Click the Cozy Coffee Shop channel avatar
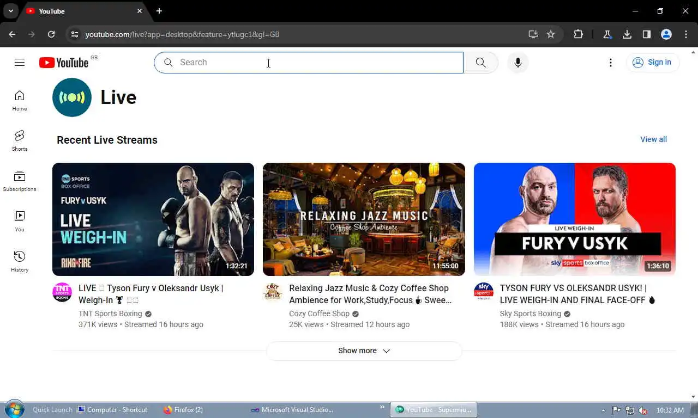Image resolution: width=698 pixels, height=418 pixels. point(273,292)
